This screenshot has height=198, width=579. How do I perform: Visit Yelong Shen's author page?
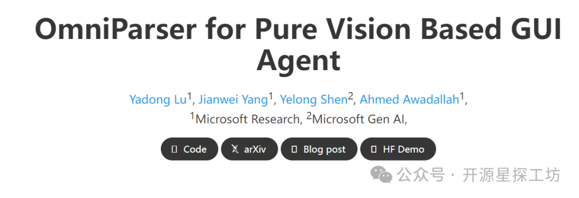314,100
